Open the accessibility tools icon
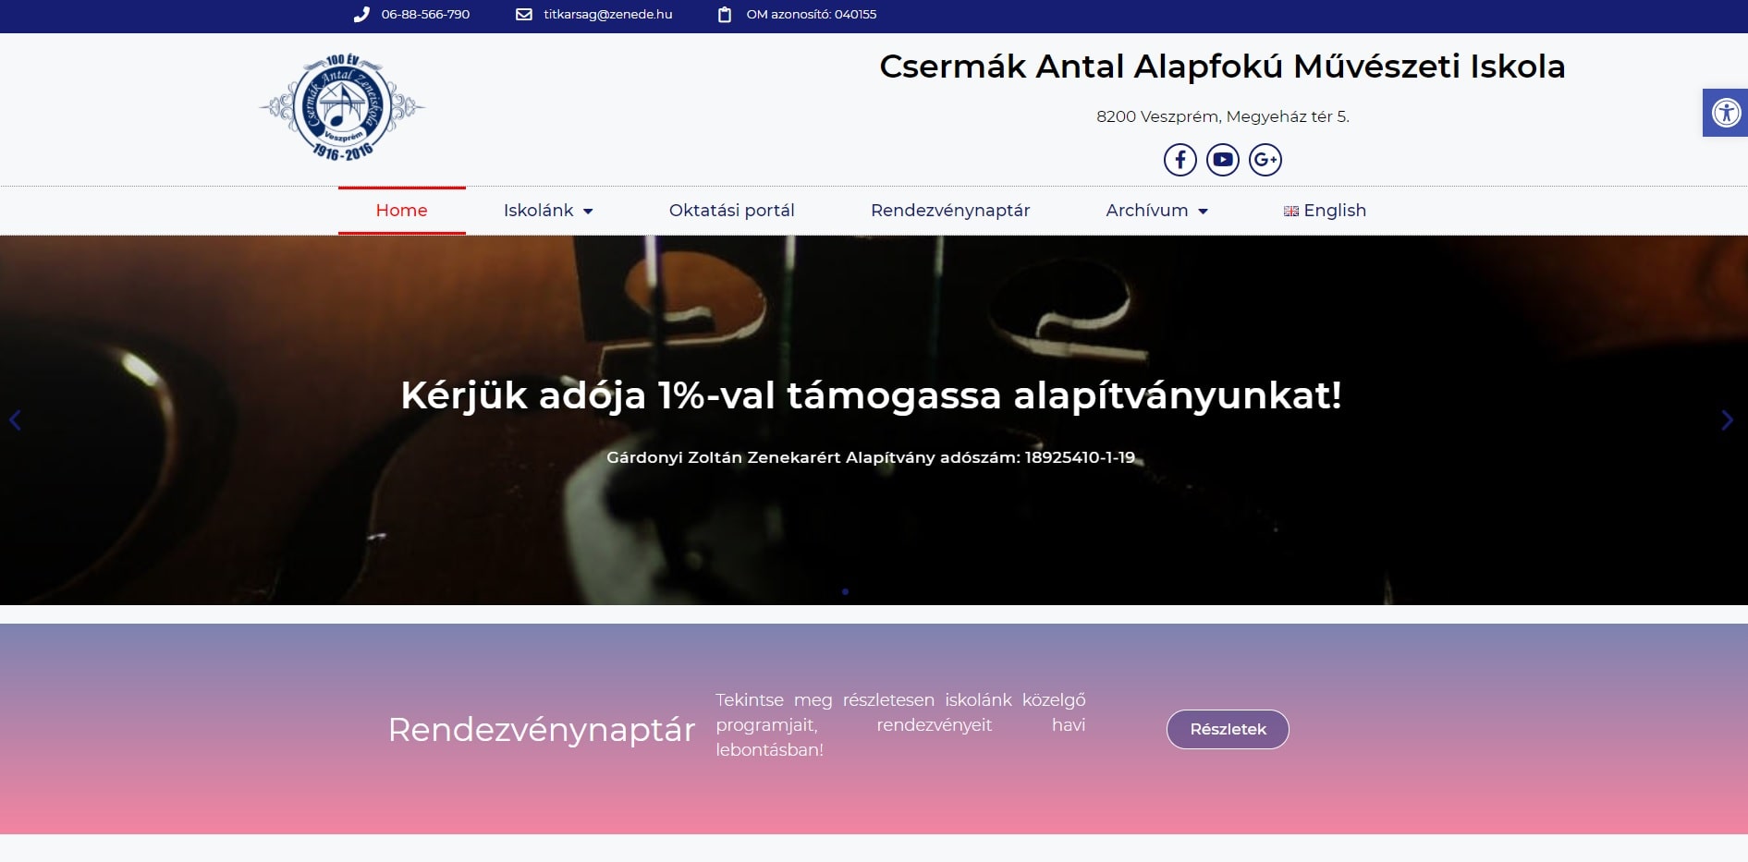Viewport: 1748px width, 862px height. click(x=1726, y=113)
